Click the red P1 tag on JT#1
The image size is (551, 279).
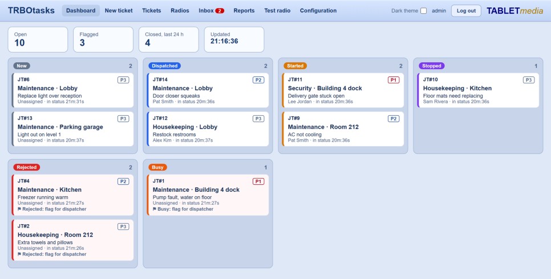(258, 181)
